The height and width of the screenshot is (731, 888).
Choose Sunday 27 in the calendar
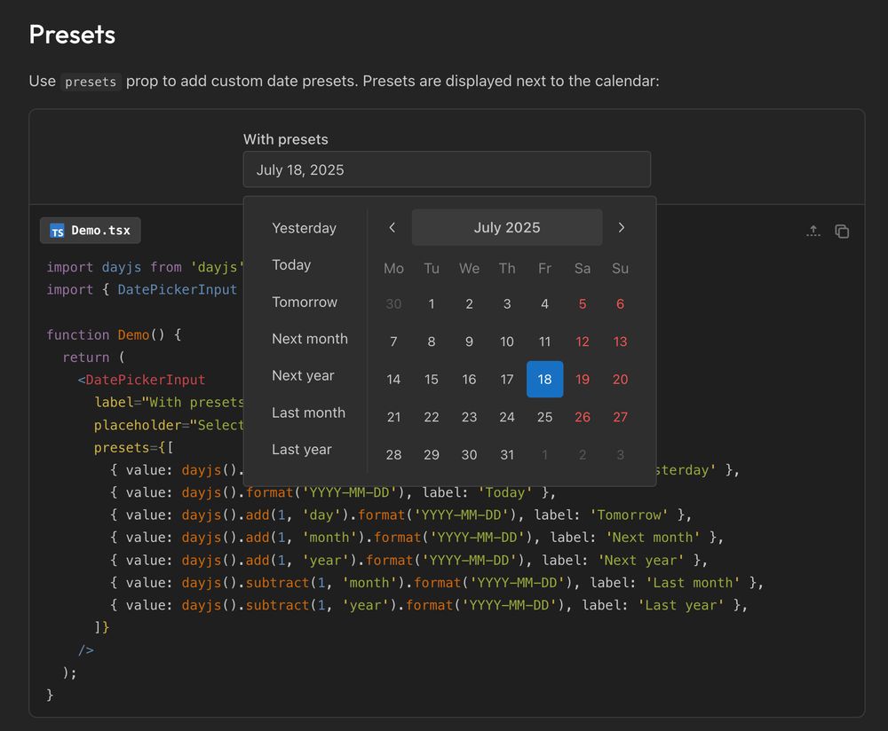click(x=620, y=417)
